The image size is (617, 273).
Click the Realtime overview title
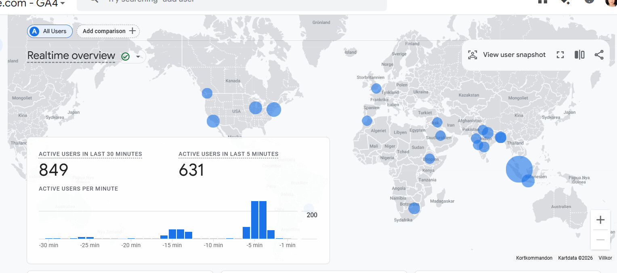point(71,56)
